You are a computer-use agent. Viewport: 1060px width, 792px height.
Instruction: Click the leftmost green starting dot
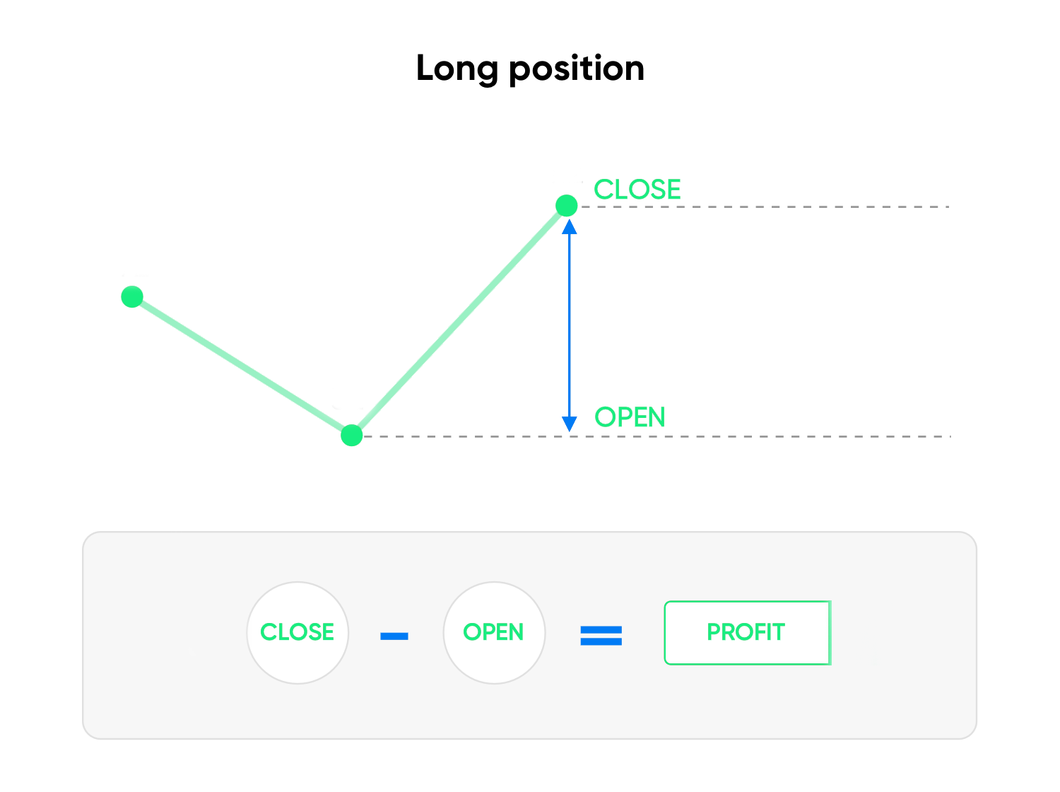[132, 297]
